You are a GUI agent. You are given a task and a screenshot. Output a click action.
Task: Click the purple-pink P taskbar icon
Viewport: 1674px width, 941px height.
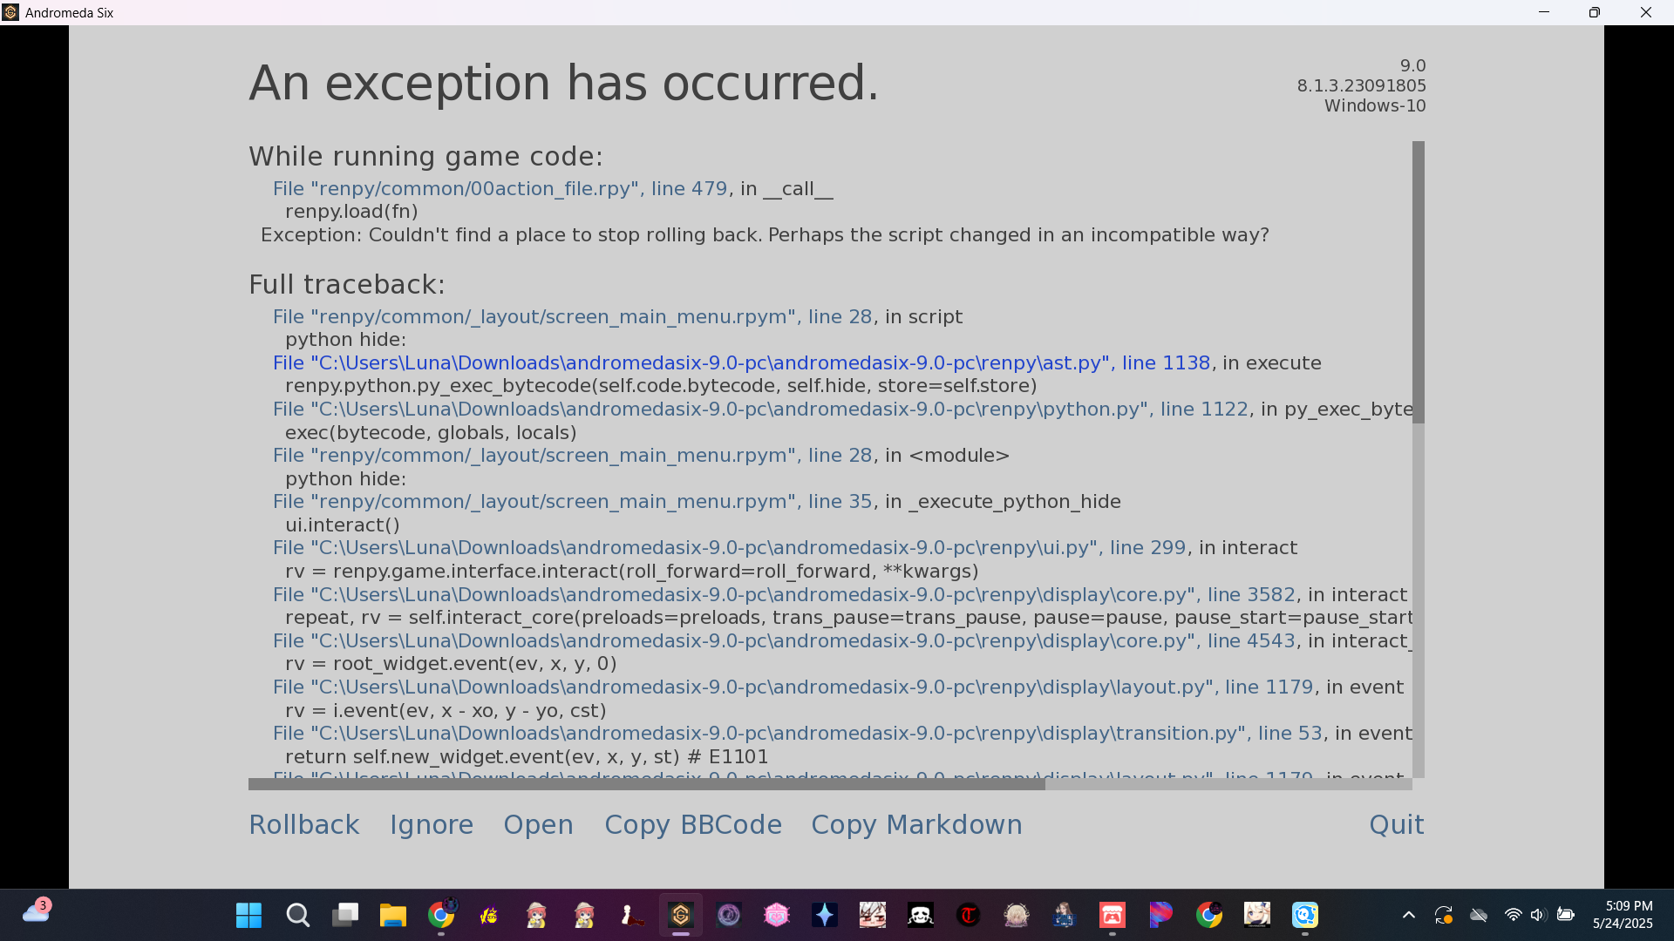(x=1160, y=915)
